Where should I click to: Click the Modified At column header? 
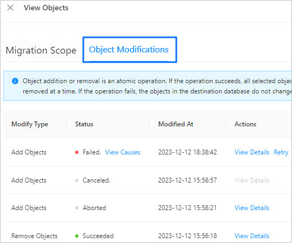[x=176, y=124]
